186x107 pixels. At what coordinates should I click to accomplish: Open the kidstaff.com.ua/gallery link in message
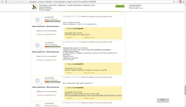pyautogui.click(x=87, y=50)
